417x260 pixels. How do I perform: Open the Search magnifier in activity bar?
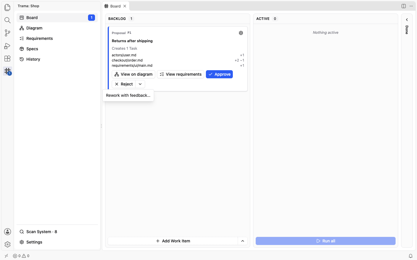pos(8,20)
